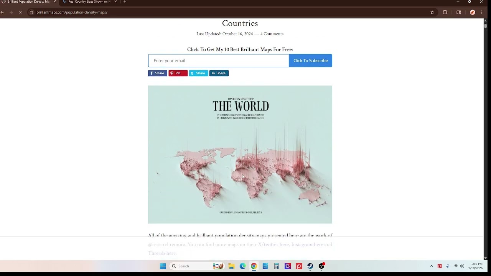View site information icon in address bar
The height and width of the screenshot is (276, 491).
(31, 12)
